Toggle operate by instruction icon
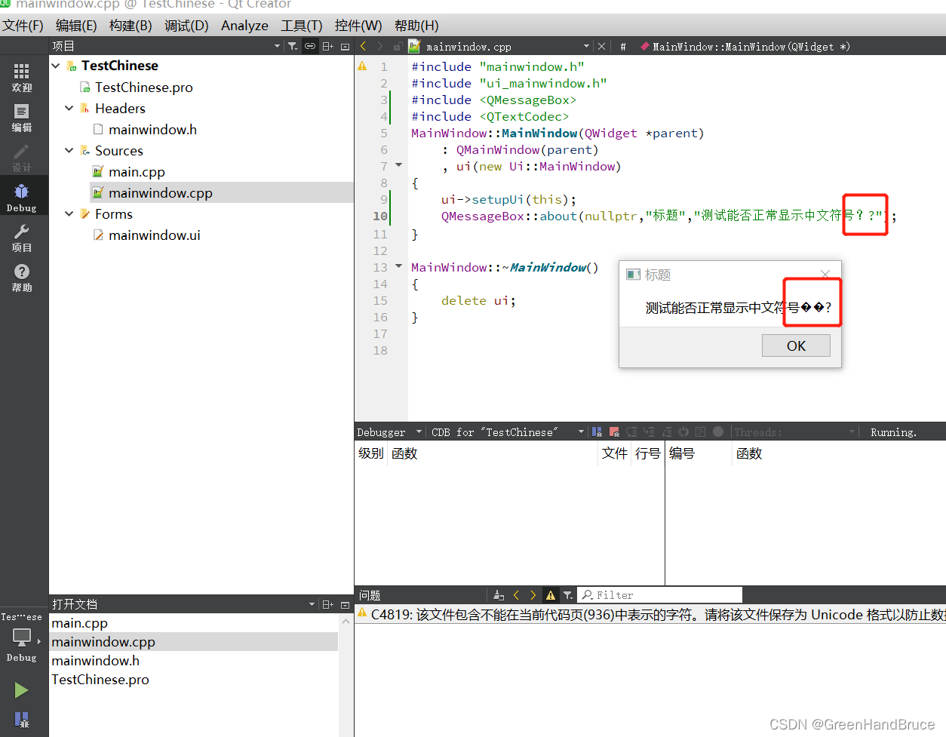946x737 pixels. tap(700, 432)
